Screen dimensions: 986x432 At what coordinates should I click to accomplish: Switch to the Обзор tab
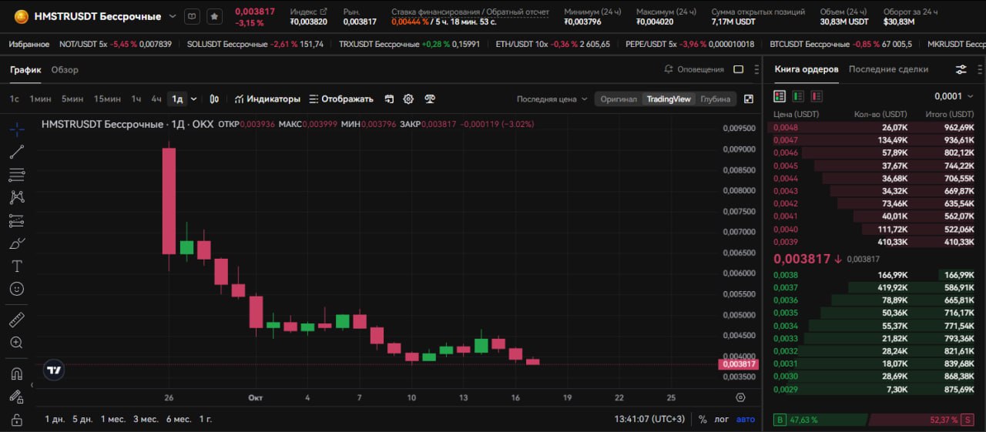65,69
